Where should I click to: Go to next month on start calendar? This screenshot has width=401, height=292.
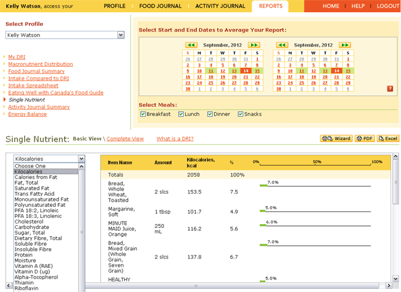[254, 45]
